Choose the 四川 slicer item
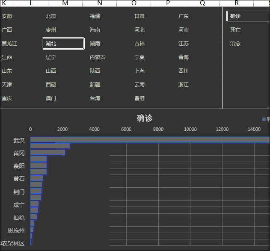 (x=184, y=71)
